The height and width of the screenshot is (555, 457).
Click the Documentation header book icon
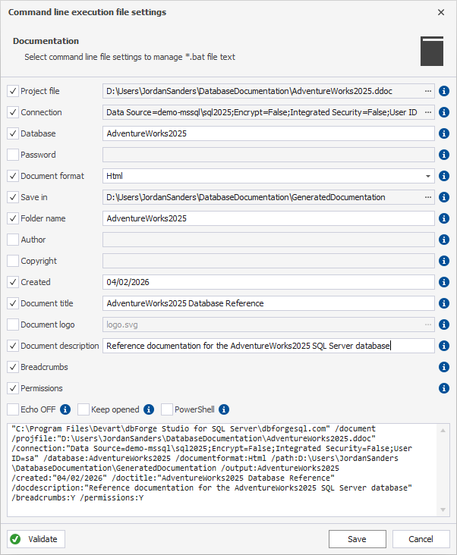[432, 51]
